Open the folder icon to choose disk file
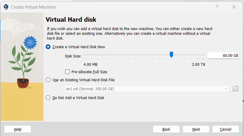 pyautogui.click(x=236, y=89)
